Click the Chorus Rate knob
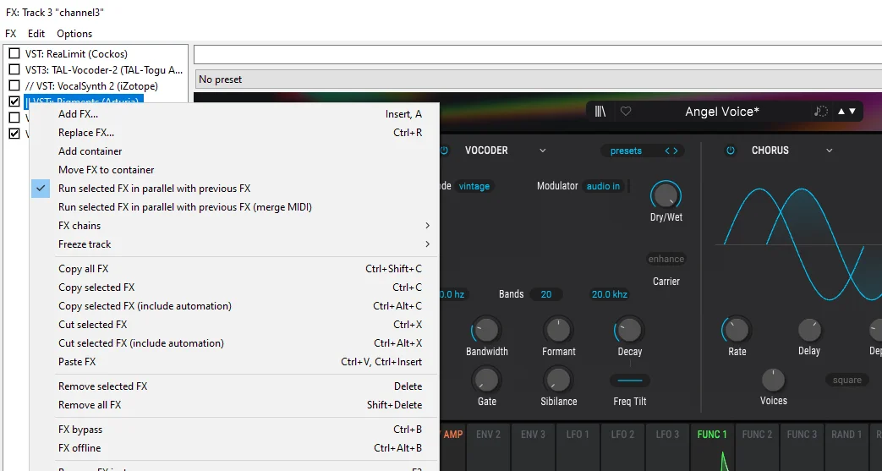Screen dimensions: 882x471 click(737, 330)
